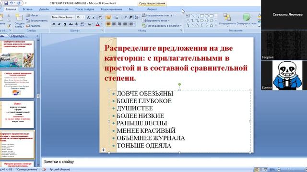Open the font size 30 dropdown
This screenshot has width=307, height=172.
pyautogui.click(x=83, y=17)
